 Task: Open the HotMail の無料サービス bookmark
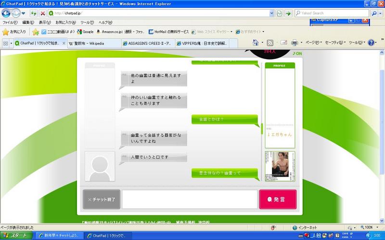point(169,32)
